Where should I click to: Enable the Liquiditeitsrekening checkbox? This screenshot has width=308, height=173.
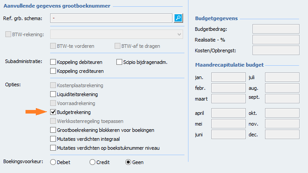click(x=53, y=94)
